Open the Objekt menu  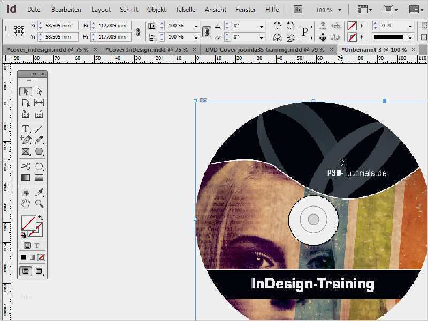pos(156,10)
